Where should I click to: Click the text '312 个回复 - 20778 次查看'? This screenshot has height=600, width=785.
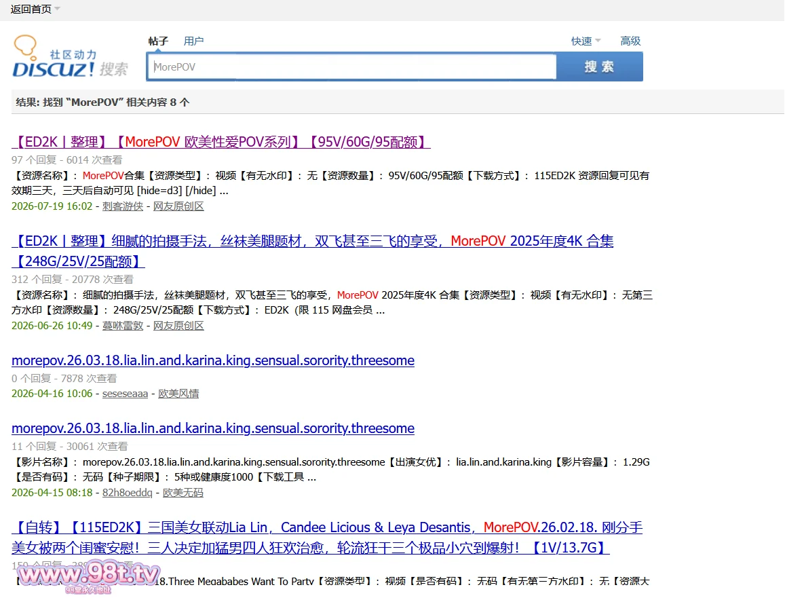pyautogui.click(x=73, y=279)
